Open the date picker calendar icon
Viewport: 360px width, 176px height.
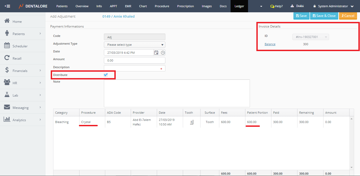point(156,53)
